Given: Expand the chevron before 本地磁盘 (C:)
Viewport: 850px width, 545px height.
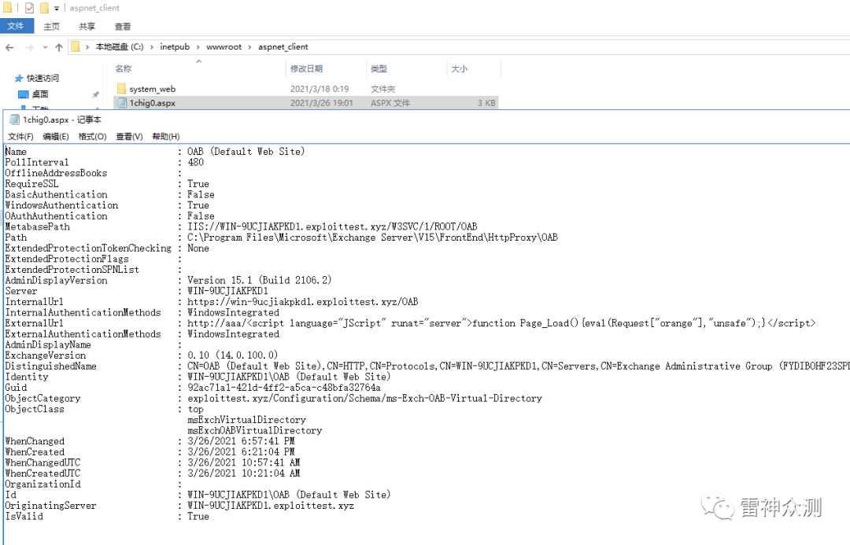Looking at the screenshot, I should pos(87,47).
